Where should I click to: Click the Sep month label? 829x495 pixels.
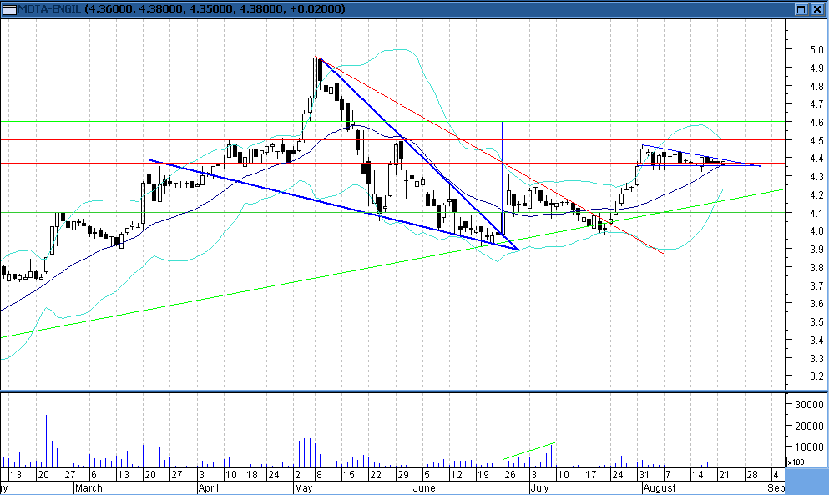(x=776, y=488)
